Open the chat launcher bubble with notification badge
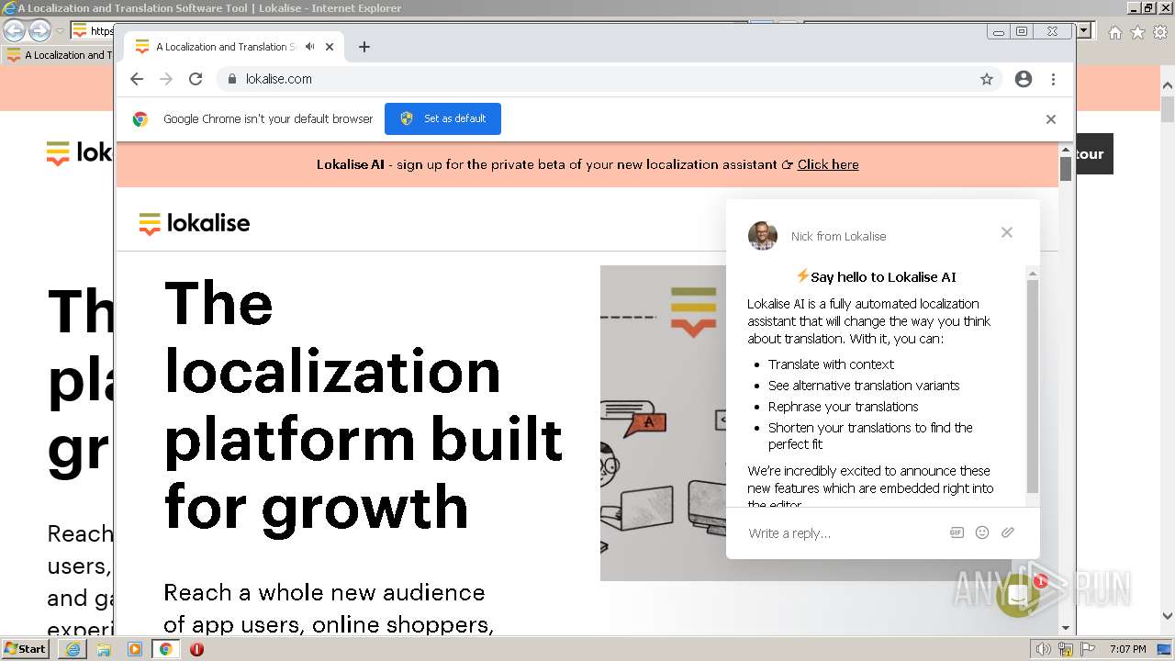1175x661 pixels. (1019, 595)
